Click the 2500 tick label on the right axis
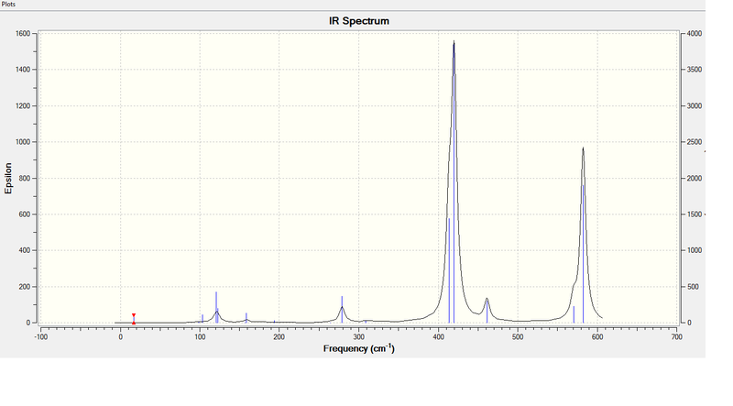Image resolution: width=733 pixels, height=406 pixels. click(x=695, y=142)
